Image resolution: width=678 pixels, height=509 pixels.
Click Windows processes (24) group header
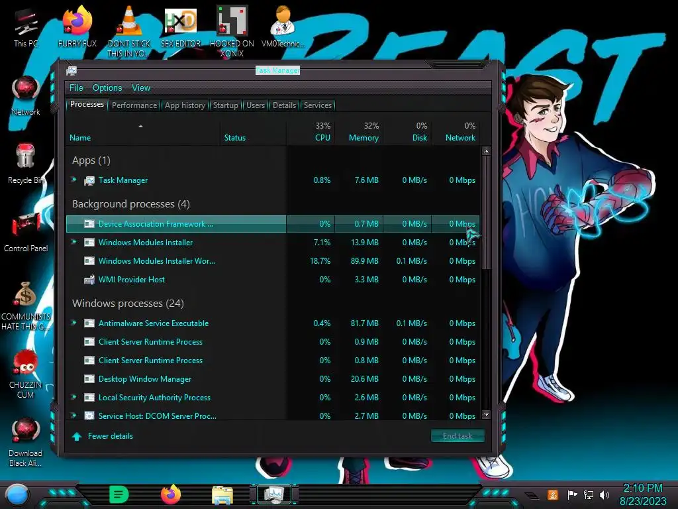point(128,303)
